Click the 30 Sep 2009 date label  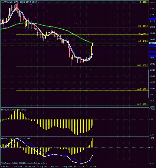[79, 167]
